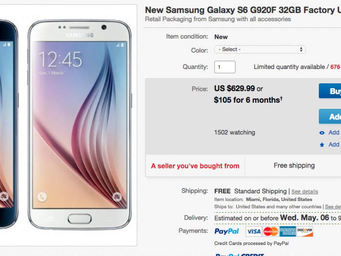Click the eye watch list icon
Image resolution: width=341 pixels, height=256 pixels.
click(322, 133)
